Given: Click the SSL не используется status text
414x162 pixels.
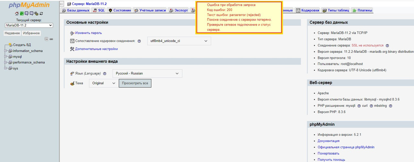Looking at the screenshot, I should (x=367, y=46).
